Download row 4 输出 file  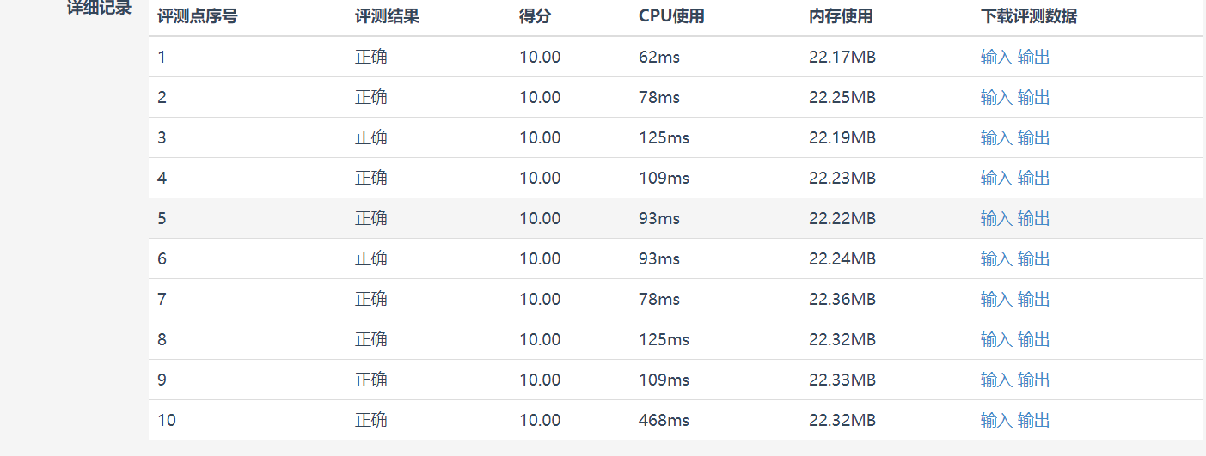[x=1033, y=179]
